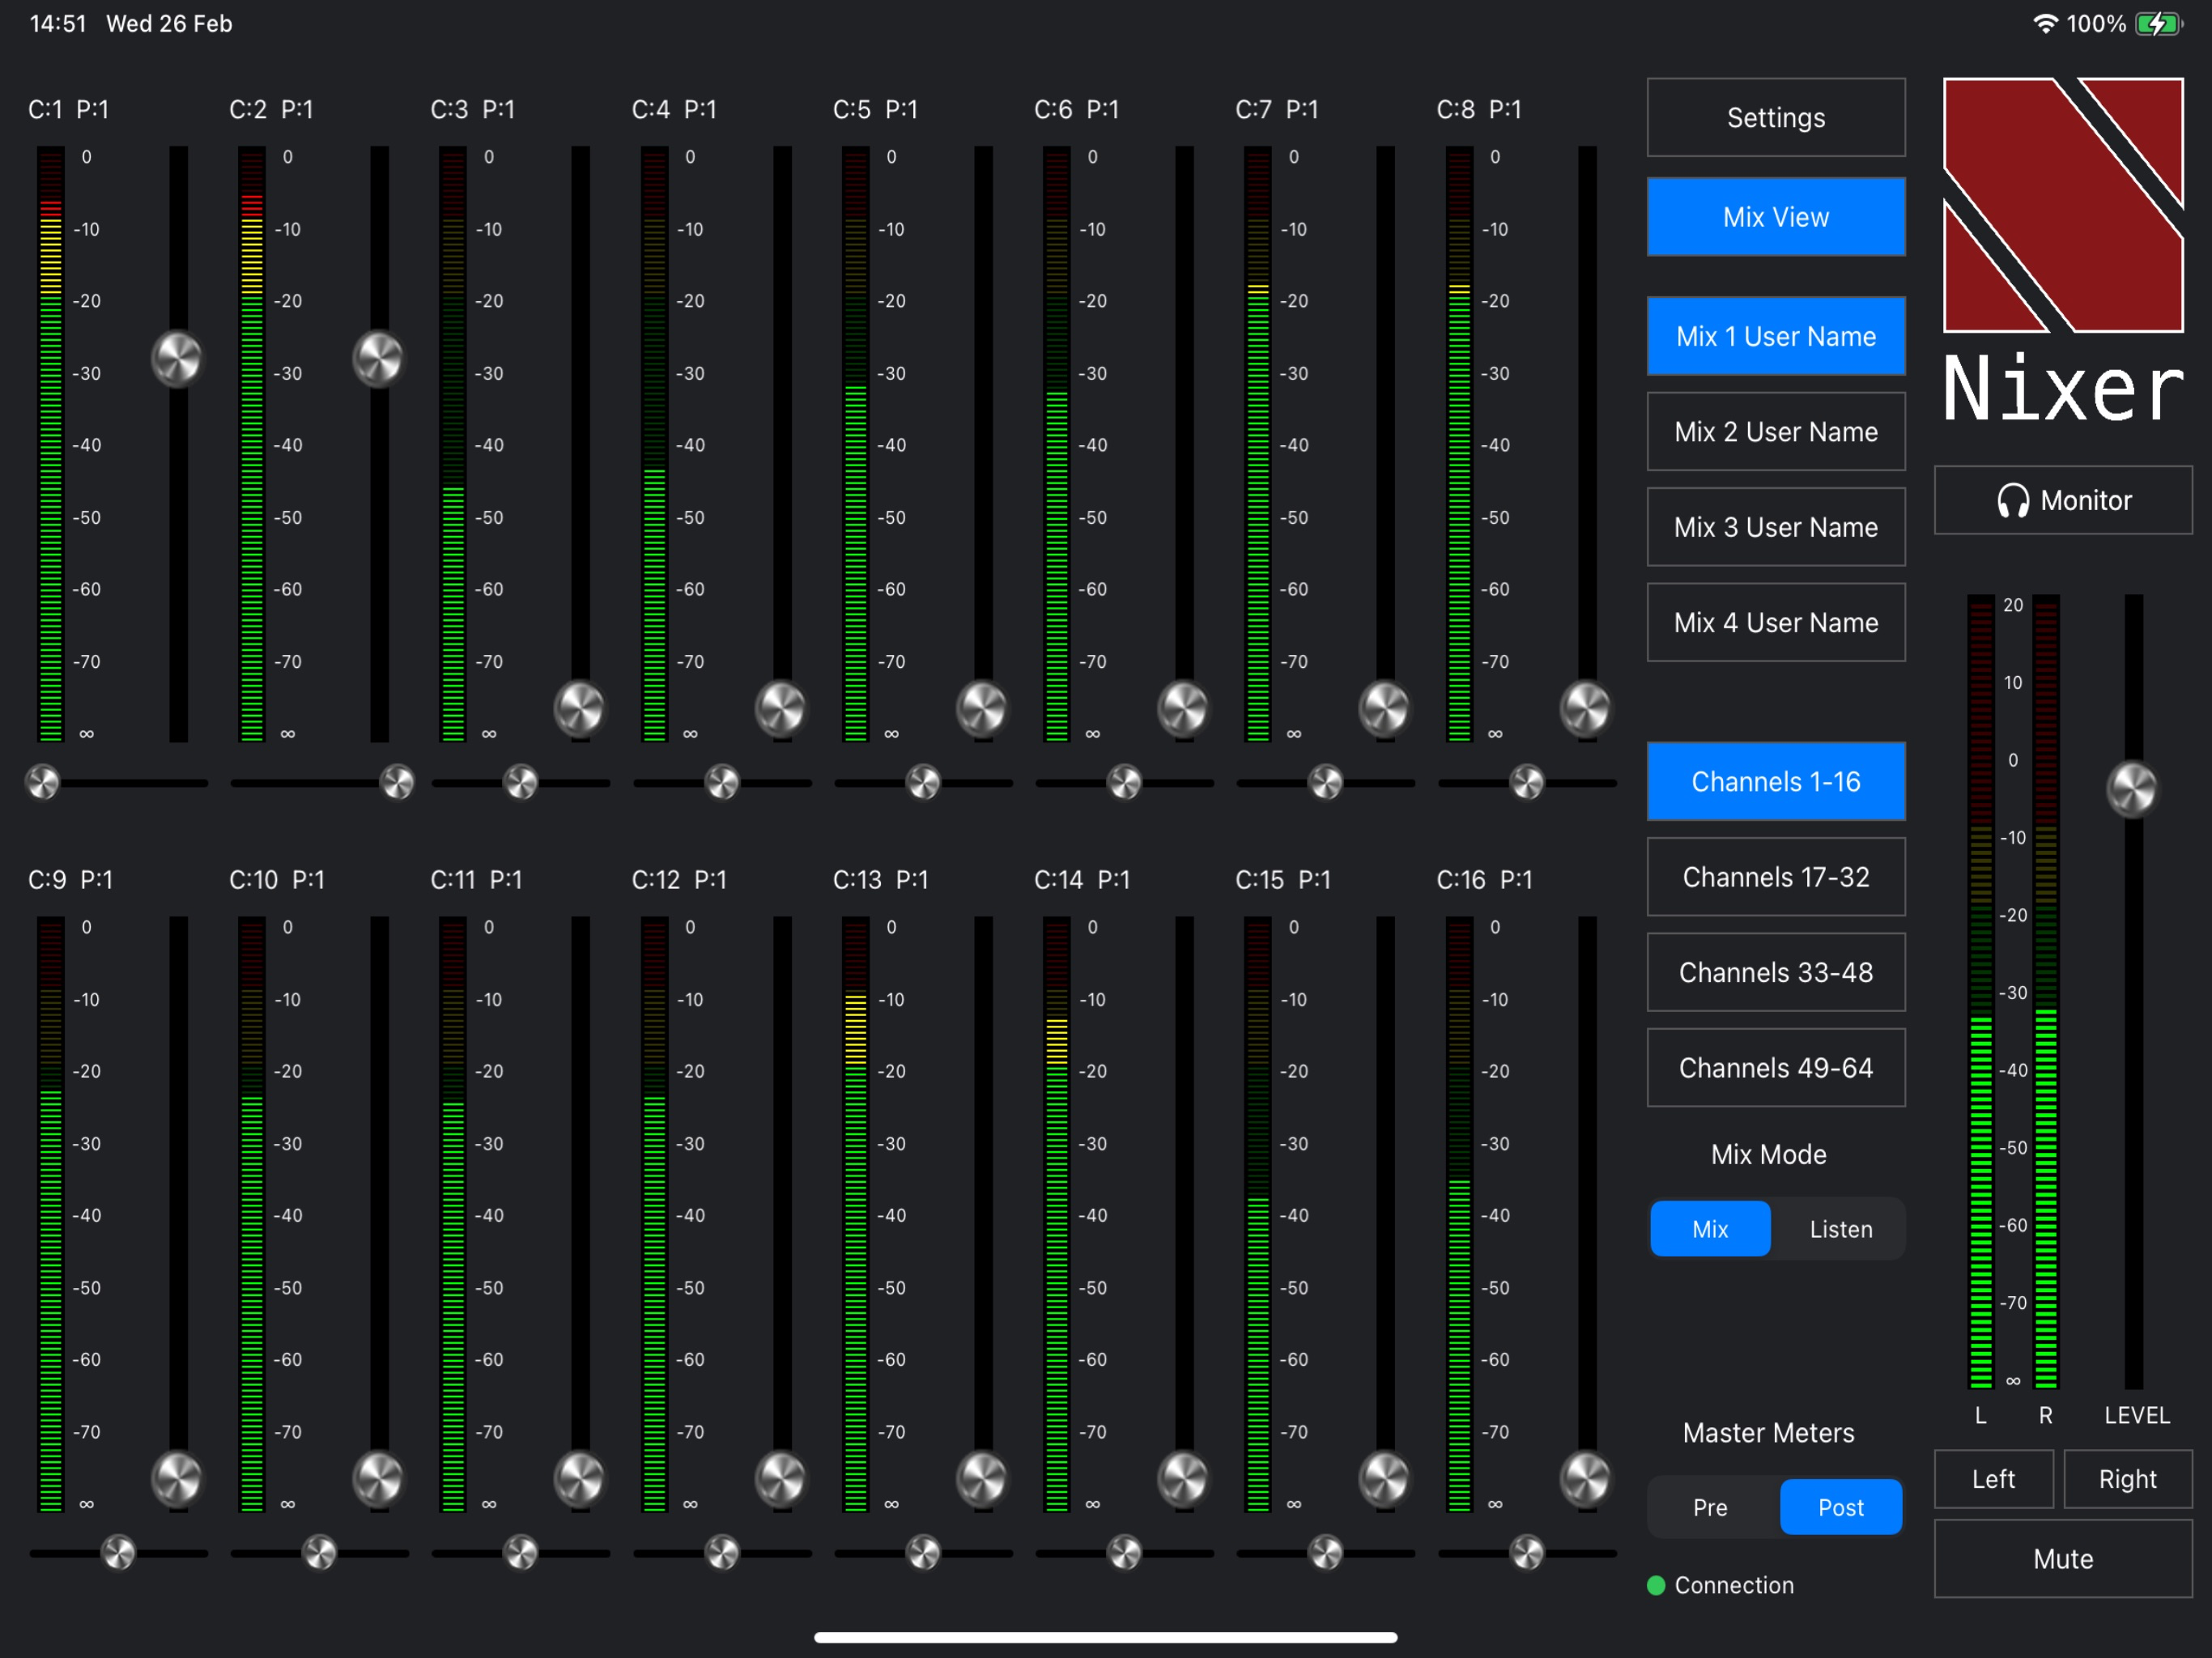Viewport: 2212px width, 1658px height.
Task: Click the C:13 level meter
Action: (x=856, y=1214)
